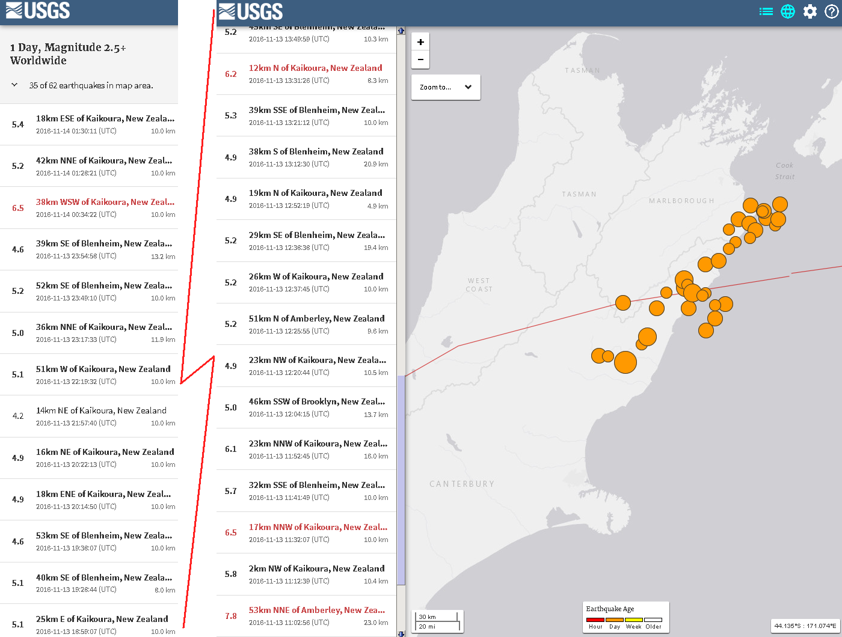Open the 5.2 quake 42km NNE of Kaikoura
Image resolution: width=842 pixels, height=637 pixels.
(89, 166)
